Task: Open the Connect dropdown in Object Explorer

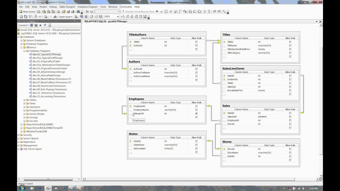Action: coord(23,25)
